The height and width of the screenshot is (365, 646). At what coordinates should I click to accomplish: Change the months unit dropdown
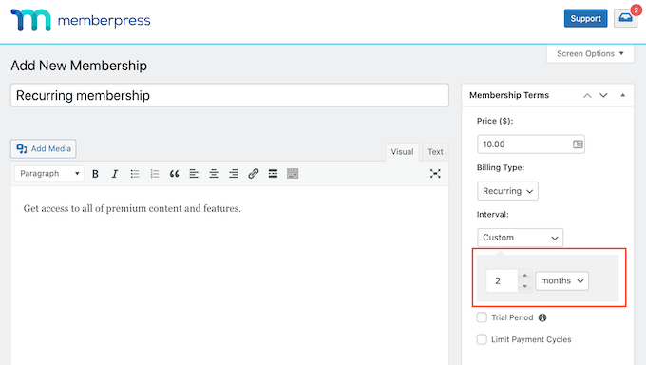[562, 280]
